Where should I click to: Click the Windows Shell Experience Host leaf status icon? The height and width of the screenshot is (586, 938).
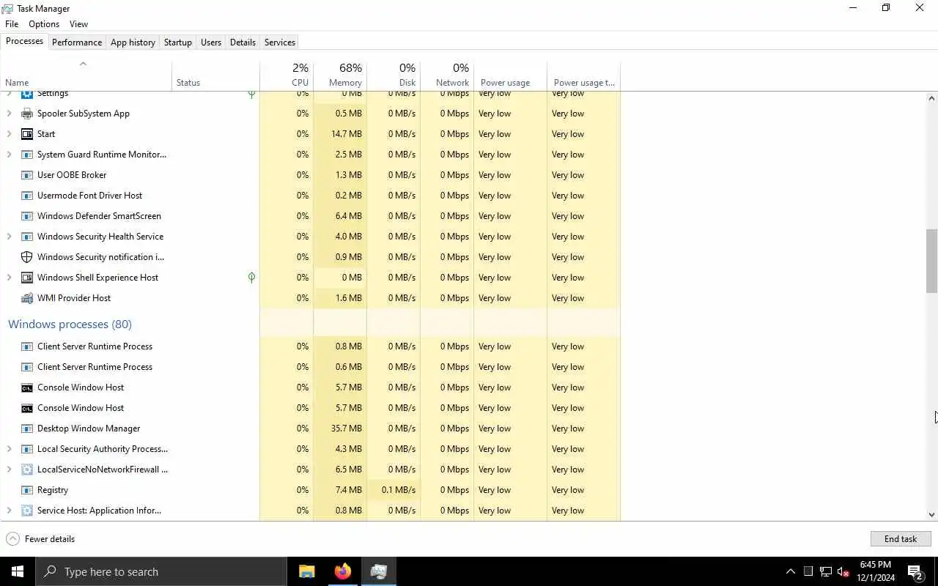(x=251, y=278)
